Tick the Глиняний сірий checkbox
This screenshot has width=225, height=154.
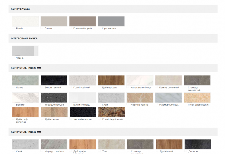pyautogui.click(x=71, y=28)
